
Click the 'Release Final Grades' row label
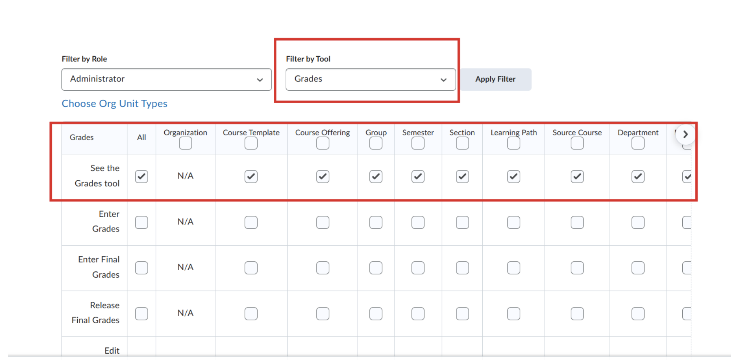(x=96, y=313)
